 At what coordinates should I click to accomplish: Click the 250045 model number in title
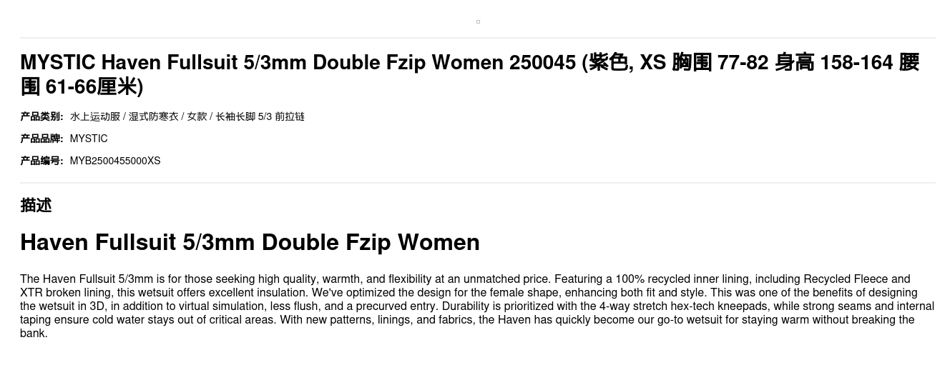(542, 63)
